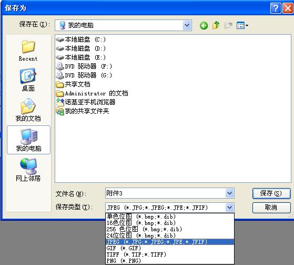Collapse the 保存类型 dropdown arrow

230,208
